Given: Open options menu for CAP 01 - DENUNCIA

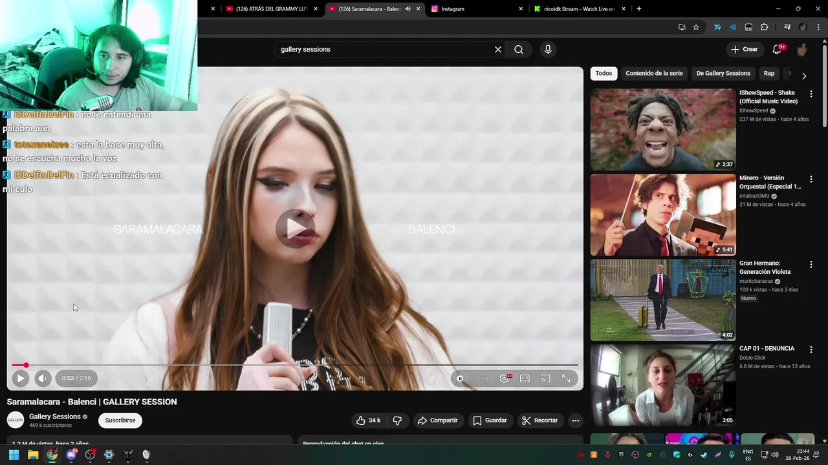Looking at the screenshot, I should [811, 350].
